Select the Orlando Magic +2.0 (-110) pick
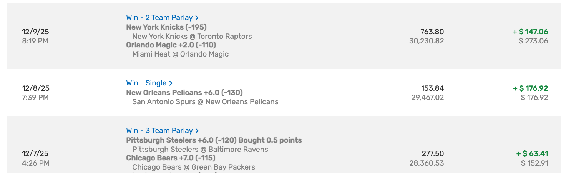Screen dimensions: 561x183 click(x=171, y=45)
